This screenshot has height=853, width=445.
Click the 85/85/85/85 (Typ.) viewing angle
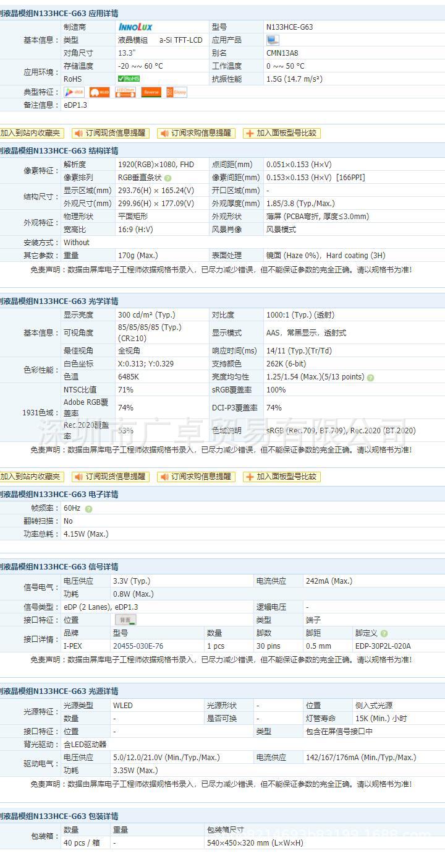tap(149, 327)
